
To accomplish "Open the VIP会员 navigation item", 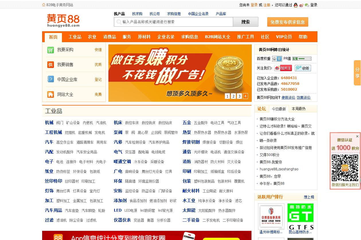I will pos(284,37).
